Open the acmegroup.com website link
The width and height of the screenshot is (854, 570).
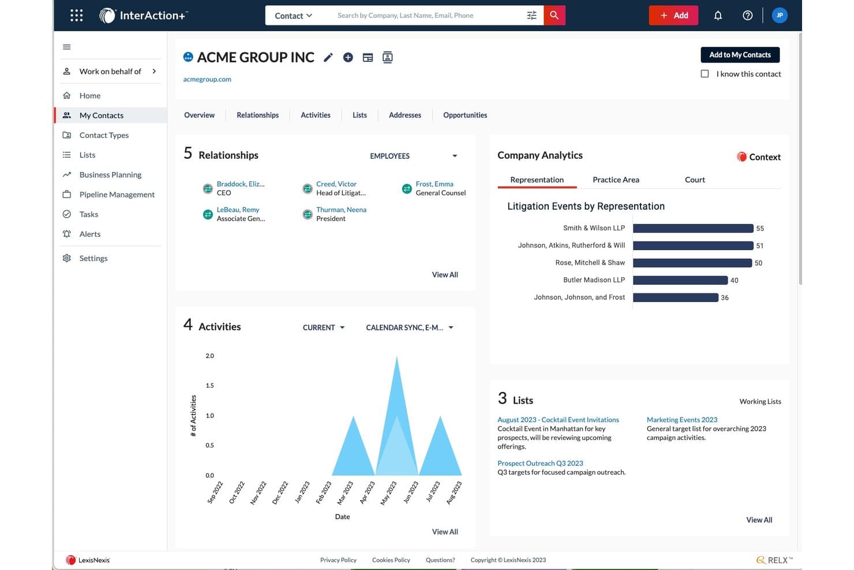click(207, 79)
